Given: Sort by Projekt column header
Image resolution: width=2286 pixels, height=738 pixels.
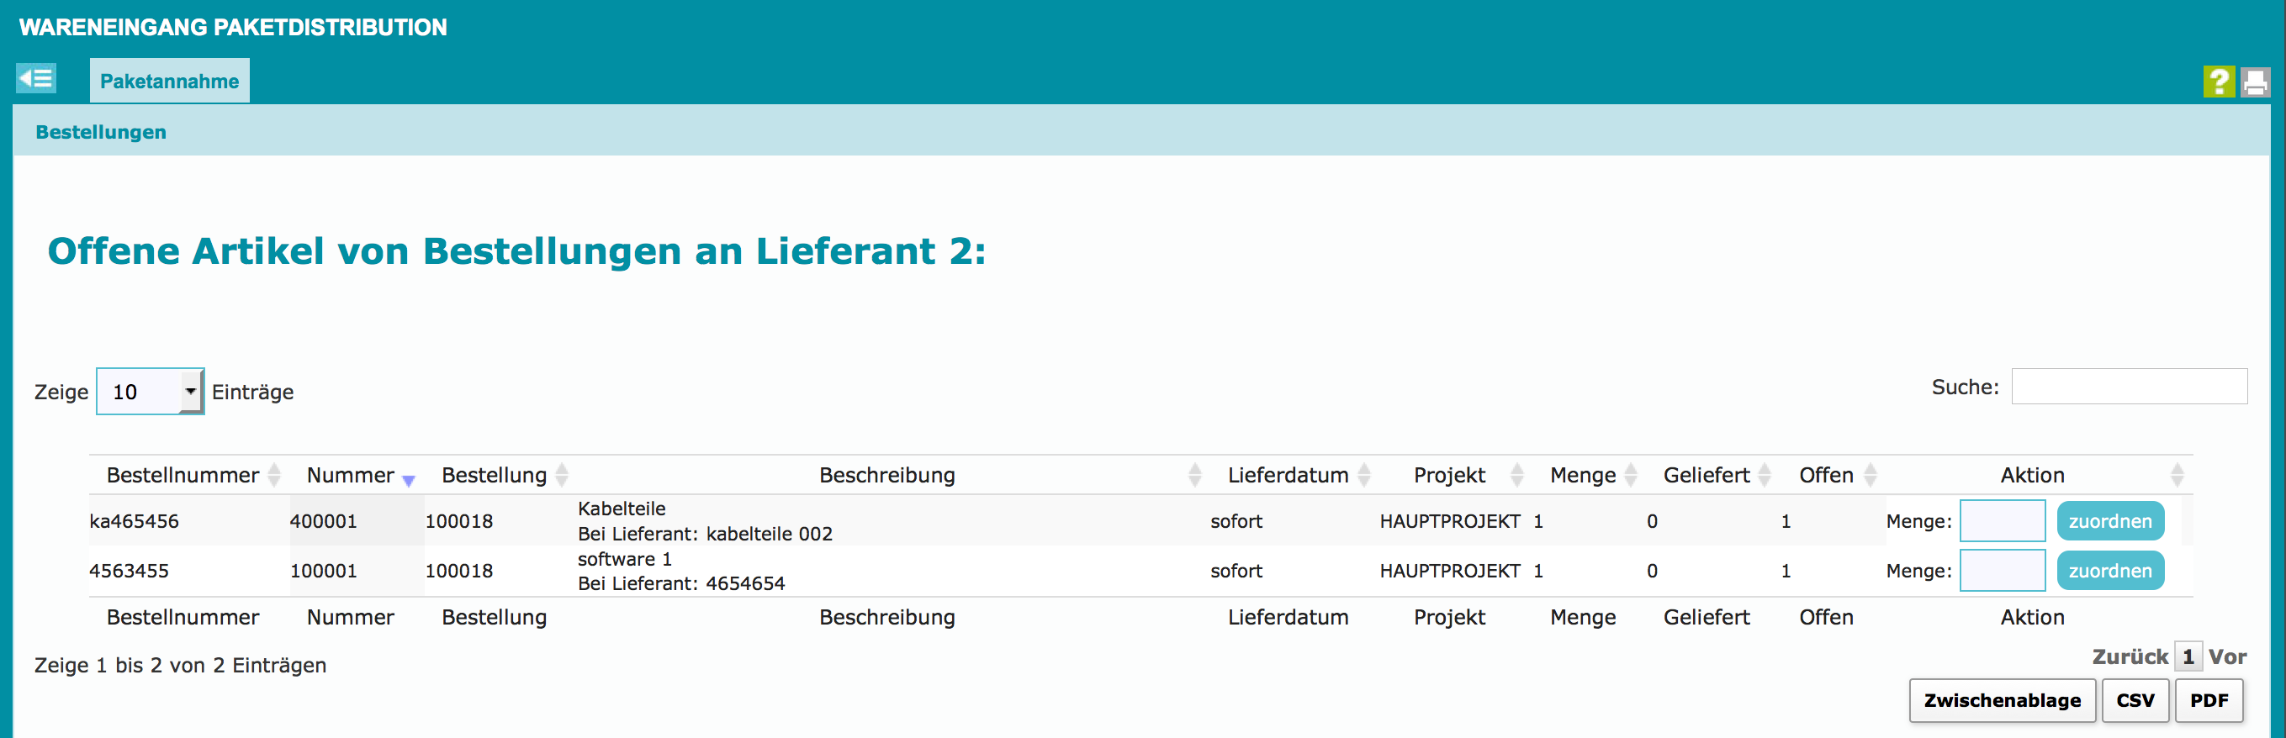Looking at the screenshot, I should 1449,476.
